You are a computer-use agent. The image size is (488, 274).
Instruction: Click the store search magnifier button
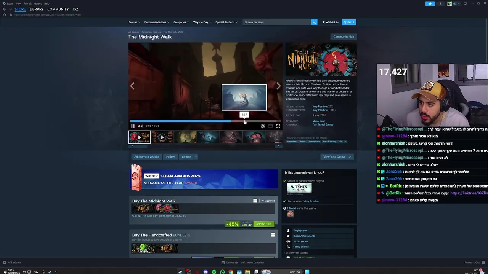tap(314, 22)
